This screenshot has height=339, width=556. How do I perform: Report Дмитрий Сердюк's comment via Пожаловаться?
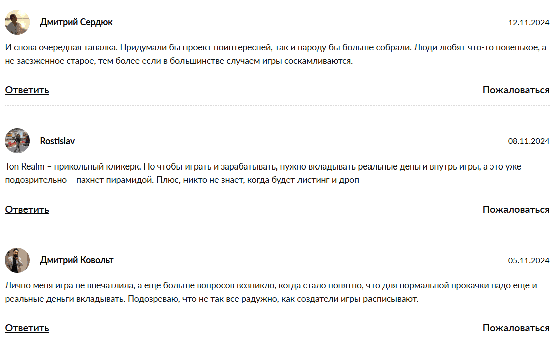click(516, 90)
